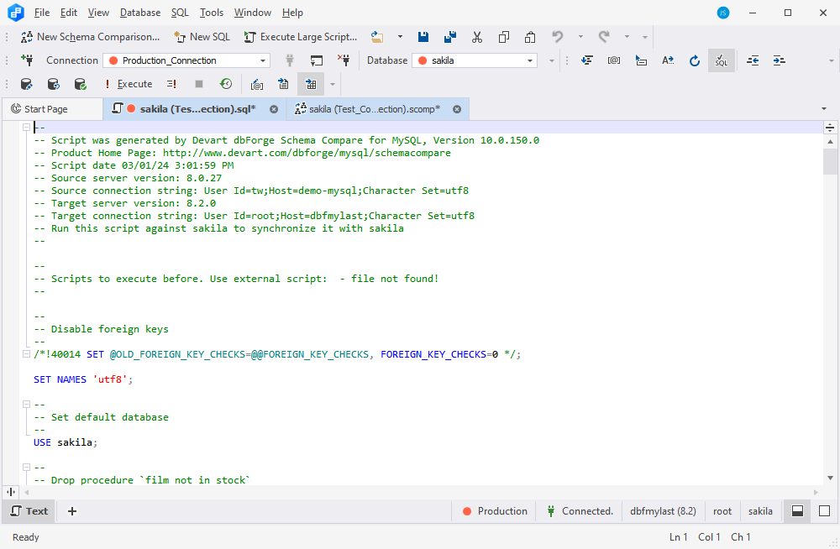
Task: Click the Text view tab at bottom
Action: pos(29,511)
